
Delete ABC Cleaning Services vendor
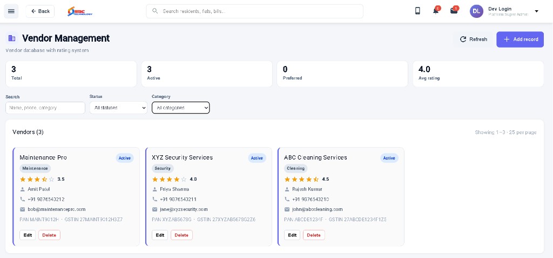(314, 235)
